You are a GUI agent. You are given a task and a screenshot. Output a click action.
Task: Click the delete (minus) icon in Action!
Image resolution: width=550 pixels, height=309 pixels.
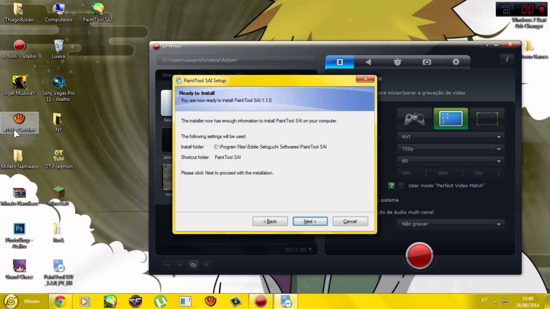[x=168, y=265]
